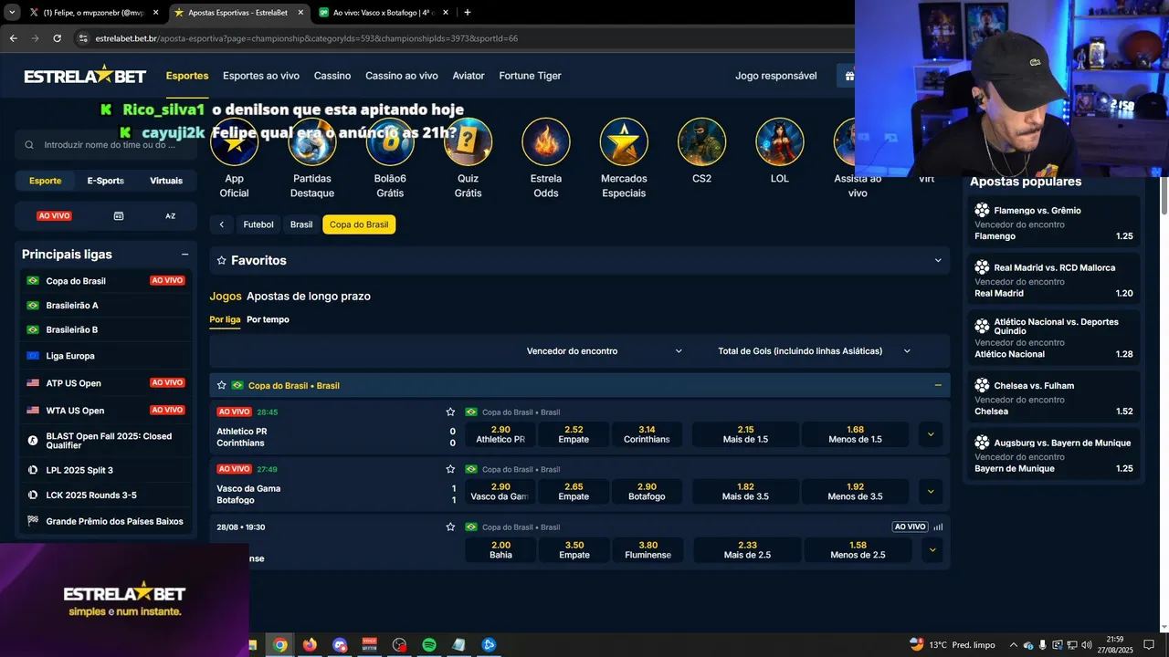The image size is (1169, 657).
Task: Bet on Corinthians at 3.14
Action: click(647, 434)
